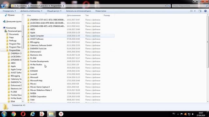Viewport: 209px width, 117px height.
Task: Select ABZU folder icon in file list
Action: coord(28,29)
